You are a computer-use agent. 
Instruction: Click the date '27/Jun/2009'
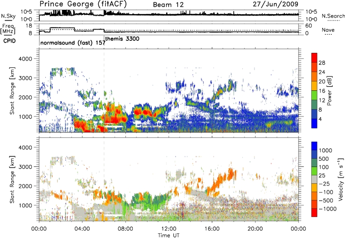(x=276, y=4)
